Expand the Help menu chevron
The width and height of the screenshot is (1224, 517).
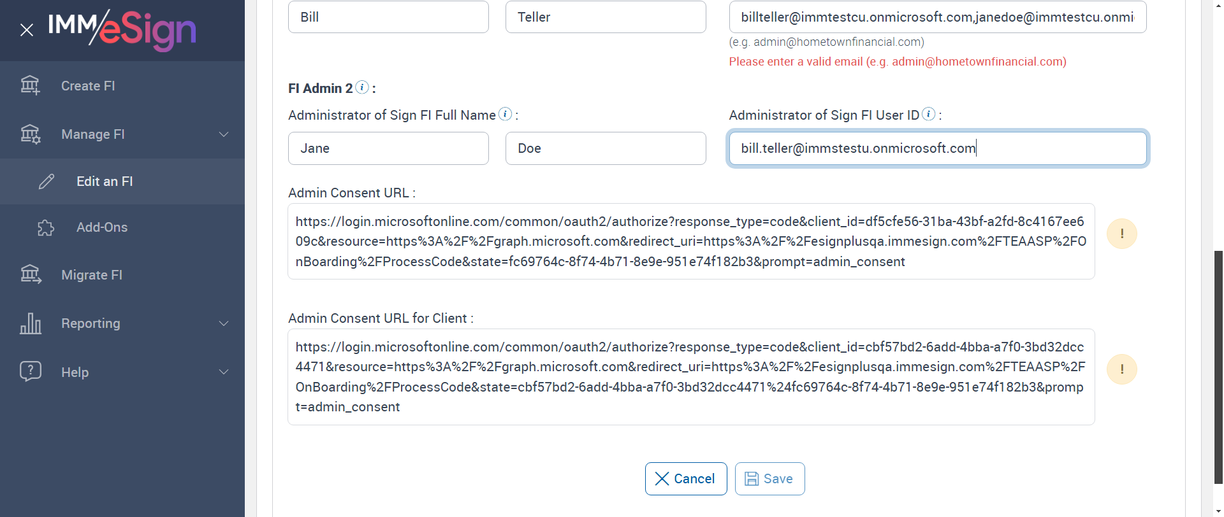(224, 372)
